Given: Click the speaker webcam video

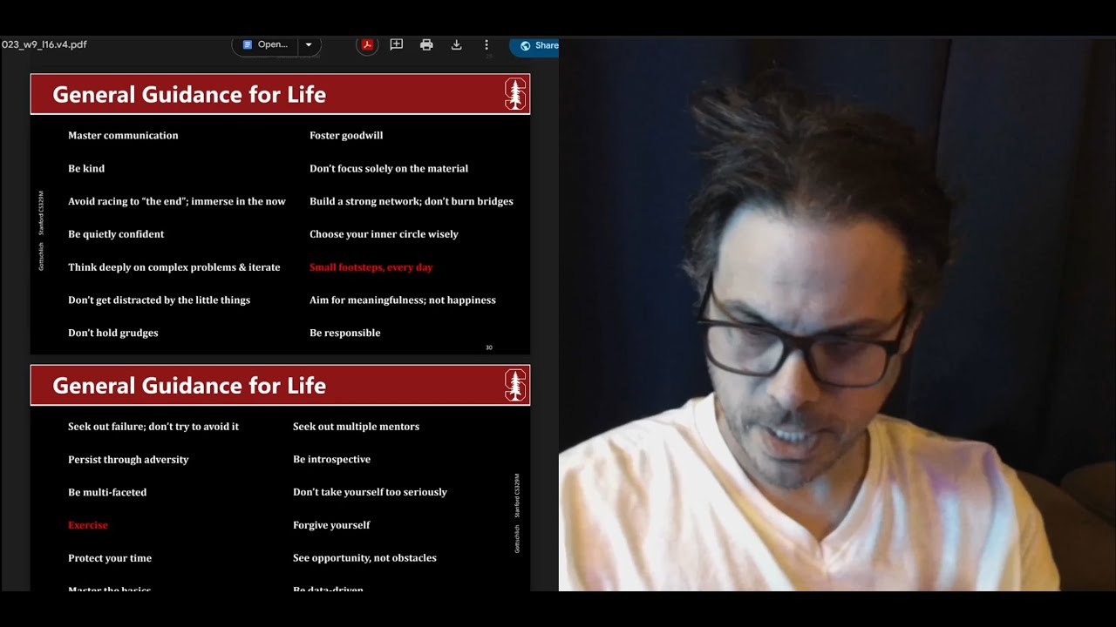Looking at the screenshot, I should pos(837,314).
